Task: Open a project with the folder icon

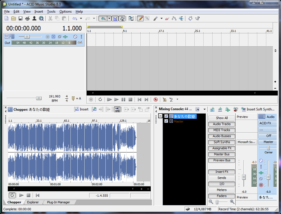Action: coord(14,18)
